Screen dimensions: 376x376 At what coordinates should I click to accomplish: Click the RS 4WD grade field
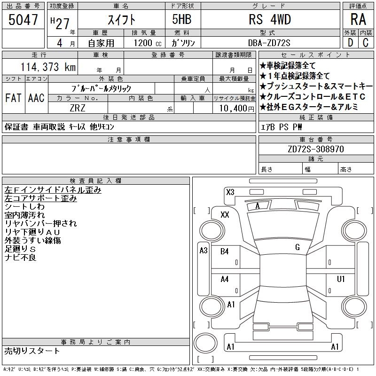(270, 19)
